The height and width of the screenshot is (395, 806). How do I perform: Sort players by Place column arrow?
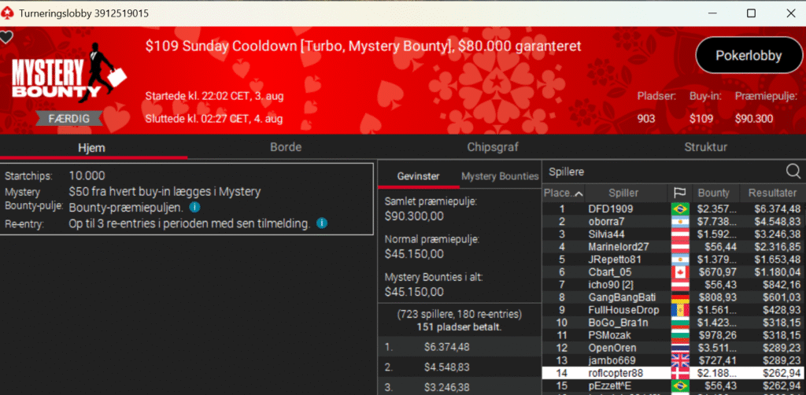coord(579,194)
